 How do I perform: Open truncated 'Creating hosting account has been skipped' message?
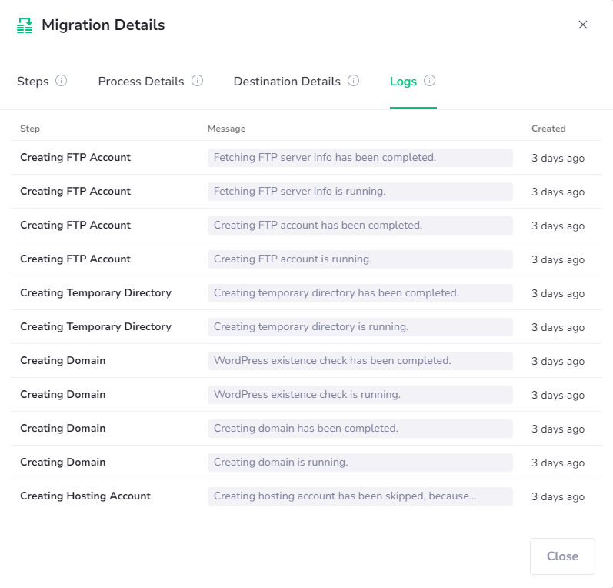point(360,496)
